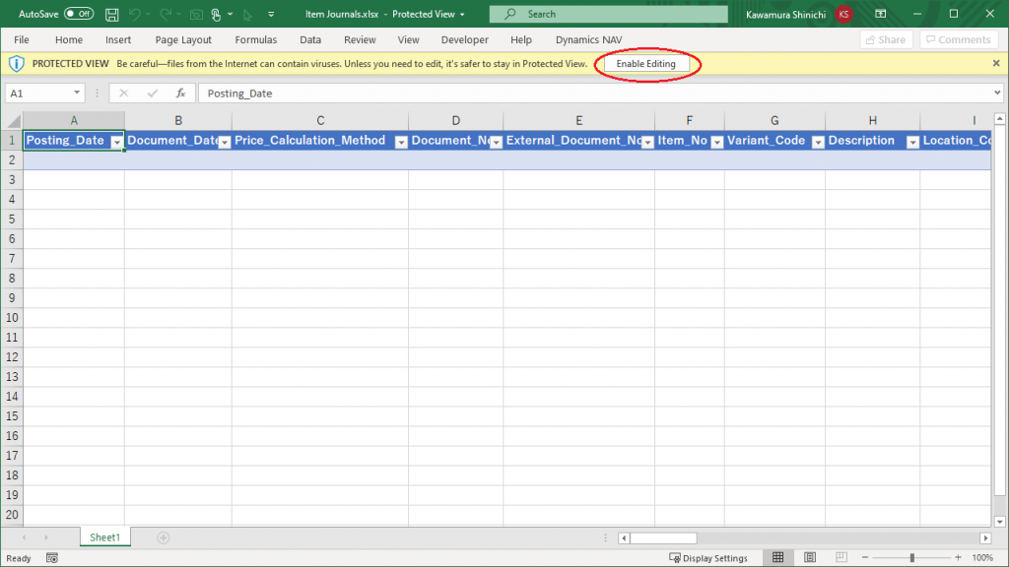Click the KS user account avatar

click(843, 14)
